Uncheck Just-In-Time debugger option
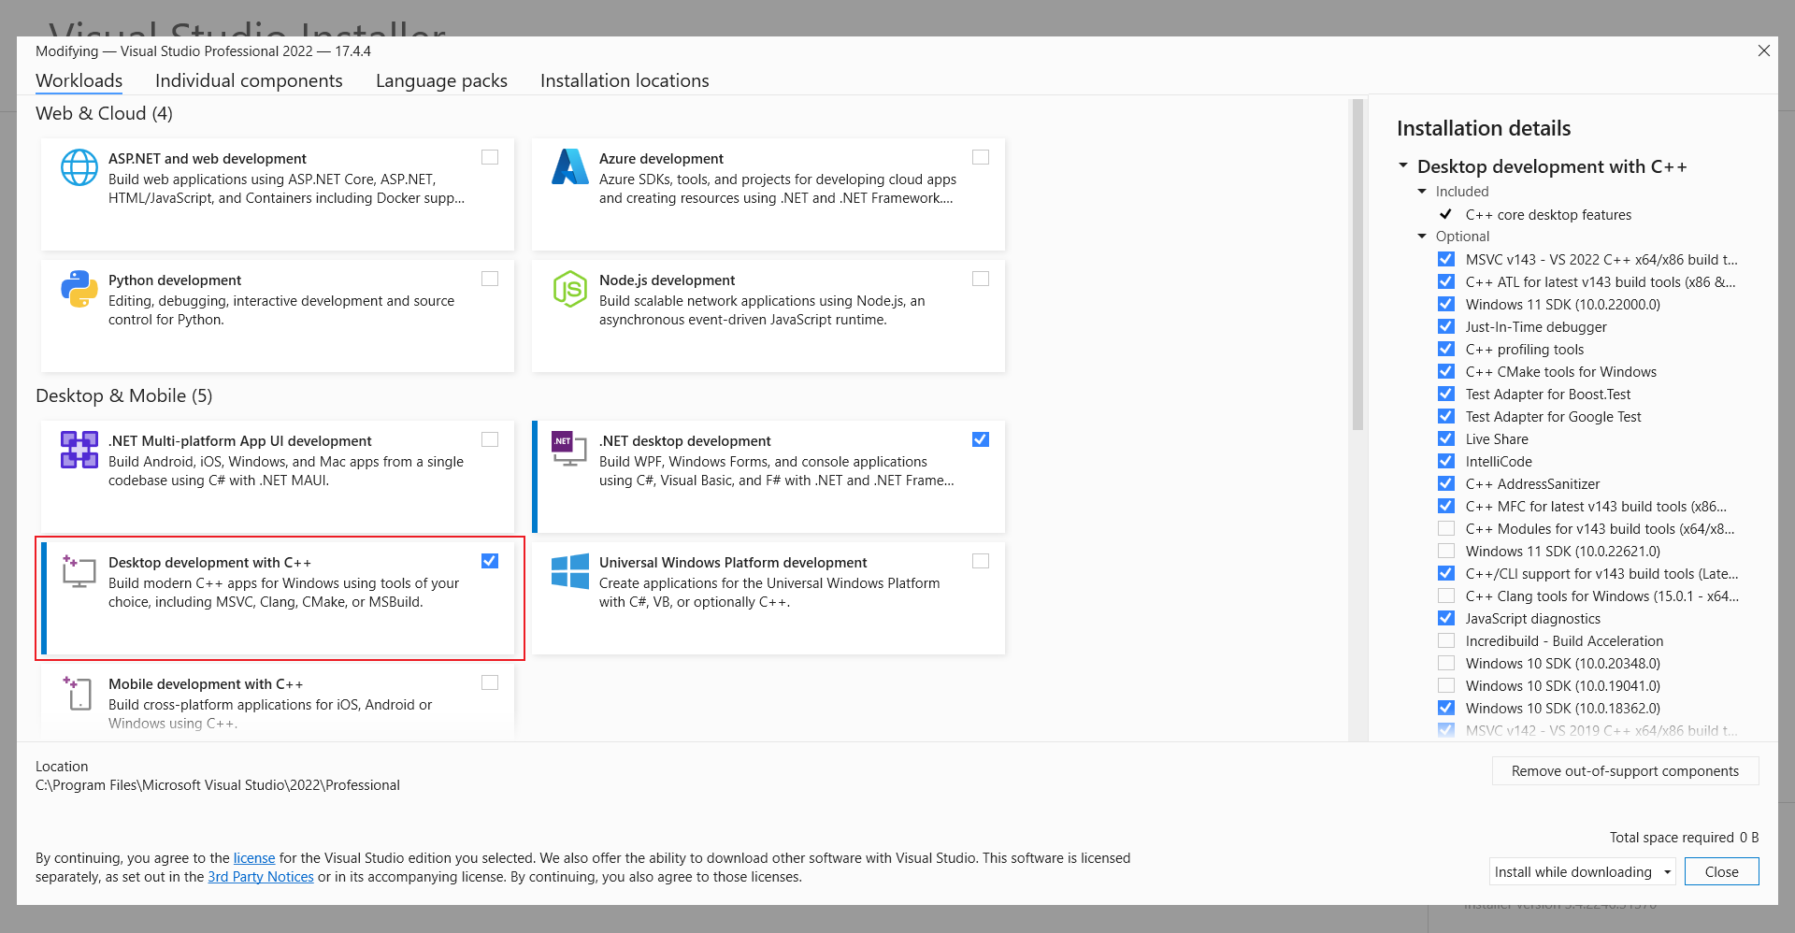The width and height of the screenshot is (1795, 933). tap(1446, 326)
